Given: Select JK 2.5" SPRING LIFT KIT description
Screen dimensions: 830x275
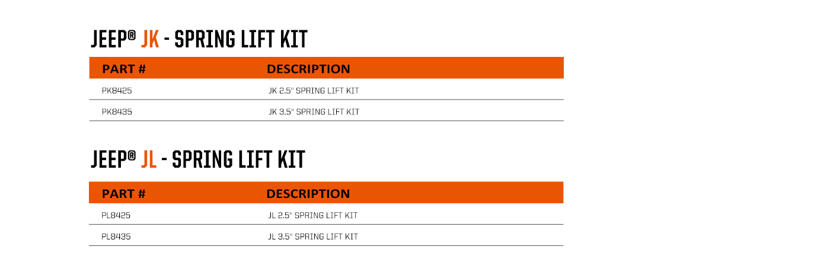Looking at the screenshot, I should point(314,91).
